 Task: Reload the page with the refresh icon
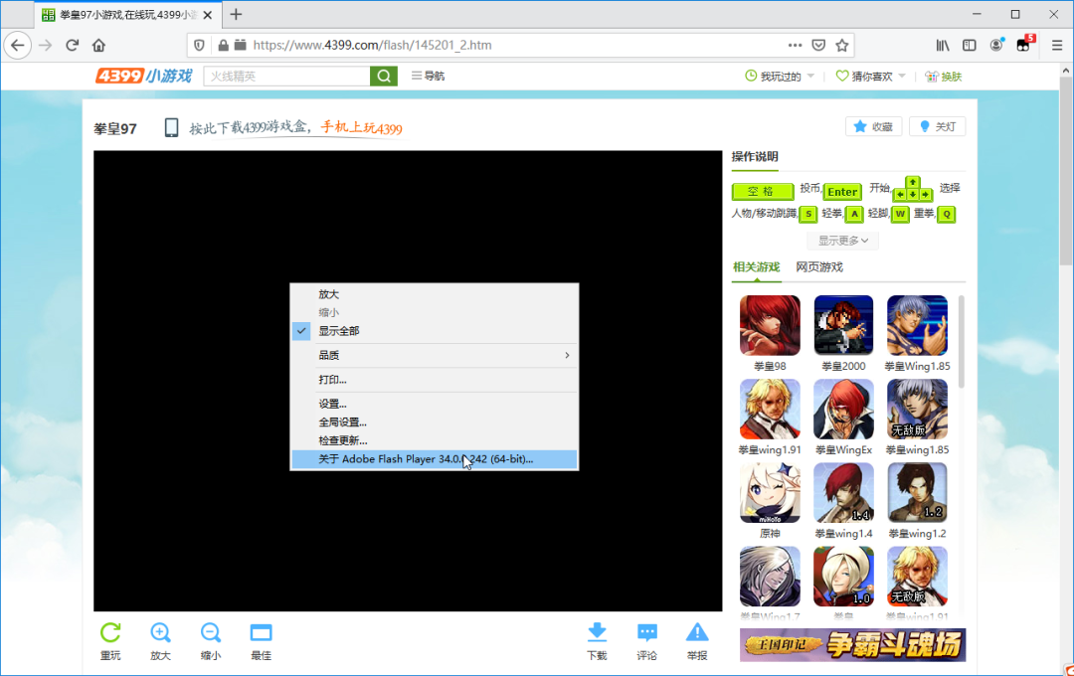point(72,45)
